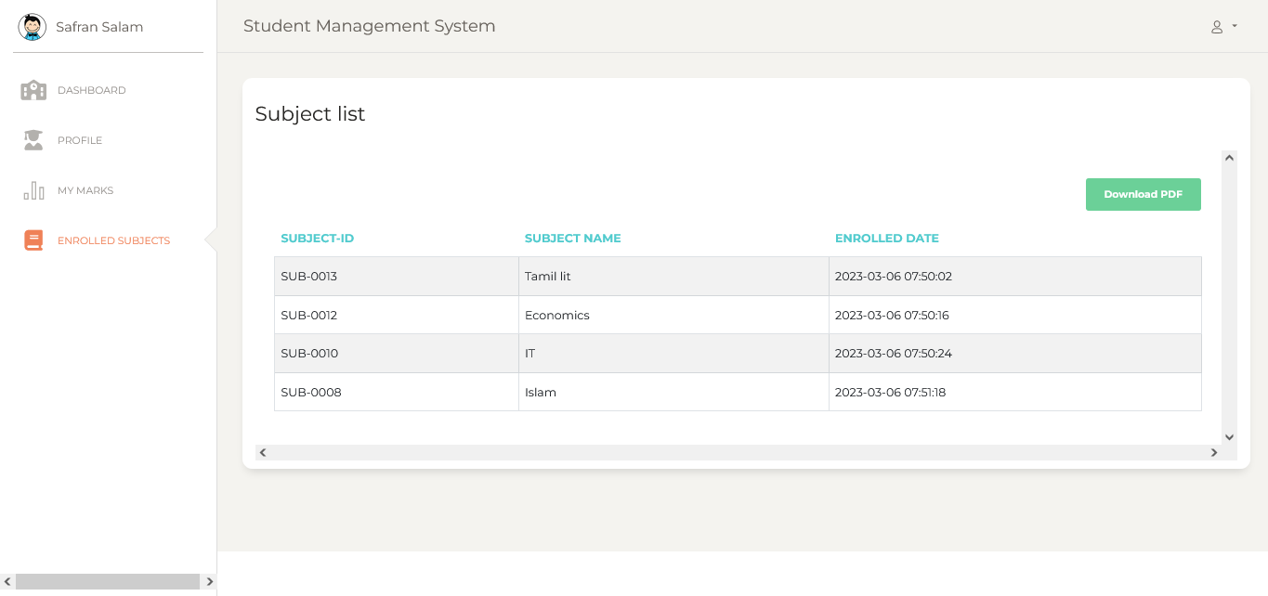Sort by the ENROLLED DATE column header
Viewport: 1268px width, 596px height.
tap(886, 238)
